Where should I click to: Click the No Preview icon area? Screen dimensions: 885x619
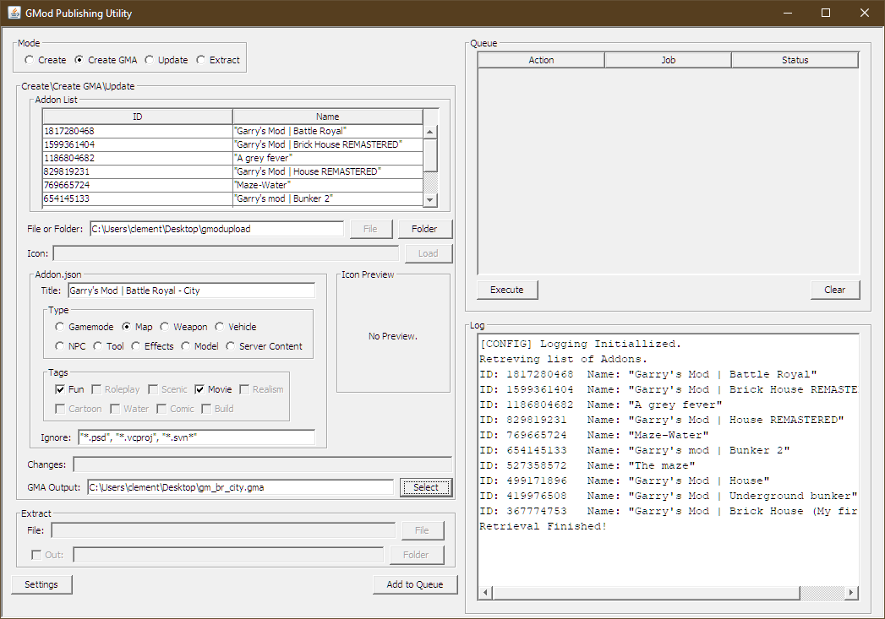click(x=393, y=336)
